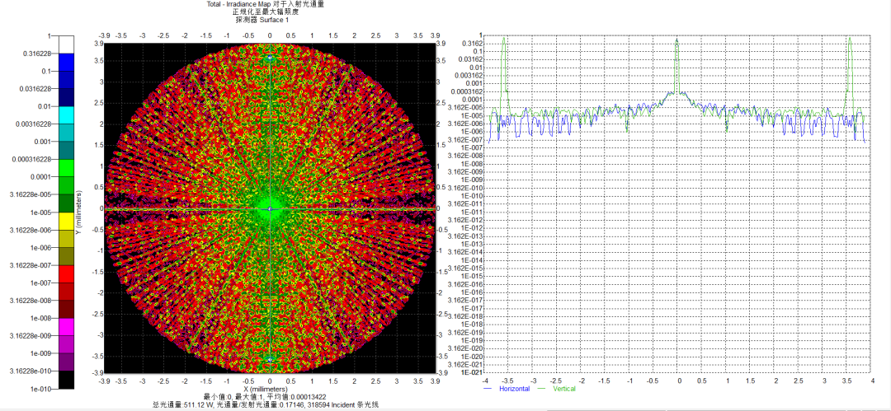Image resolution: width=891 pixels, height=411 pixels.
Task: Click the bottom bright spot near Y -3.5
Action: [x=270, y=359]
